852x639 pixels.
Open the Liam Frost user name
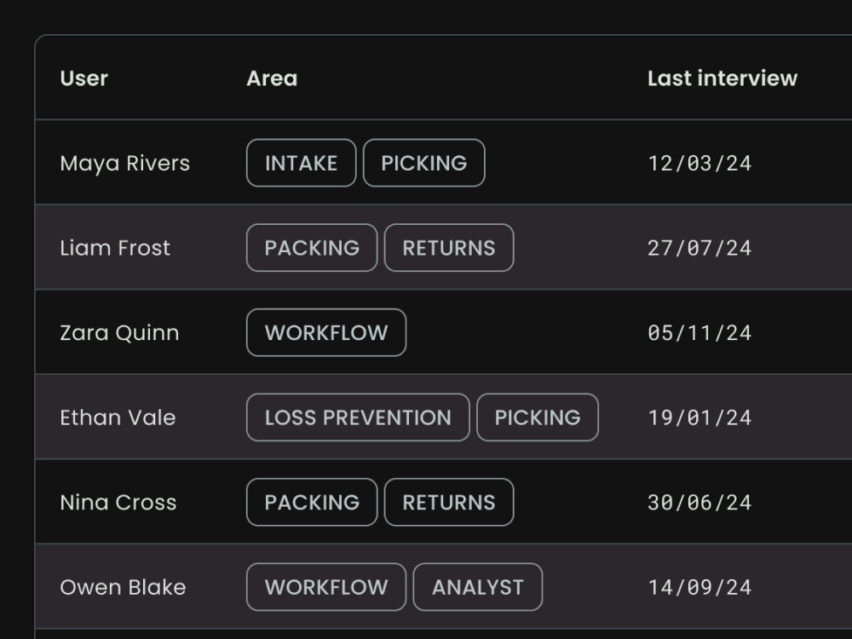click(115, 248)
